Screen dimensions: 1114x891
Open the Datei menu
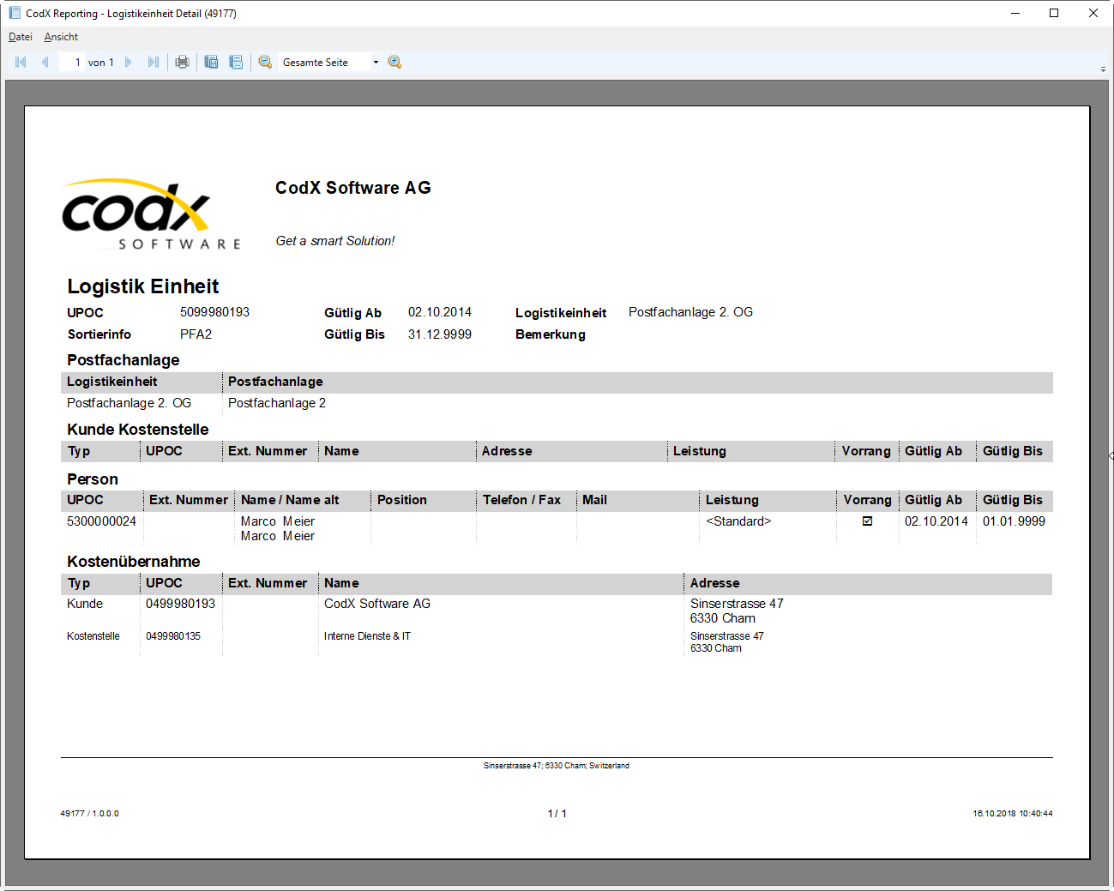(20, 36)
